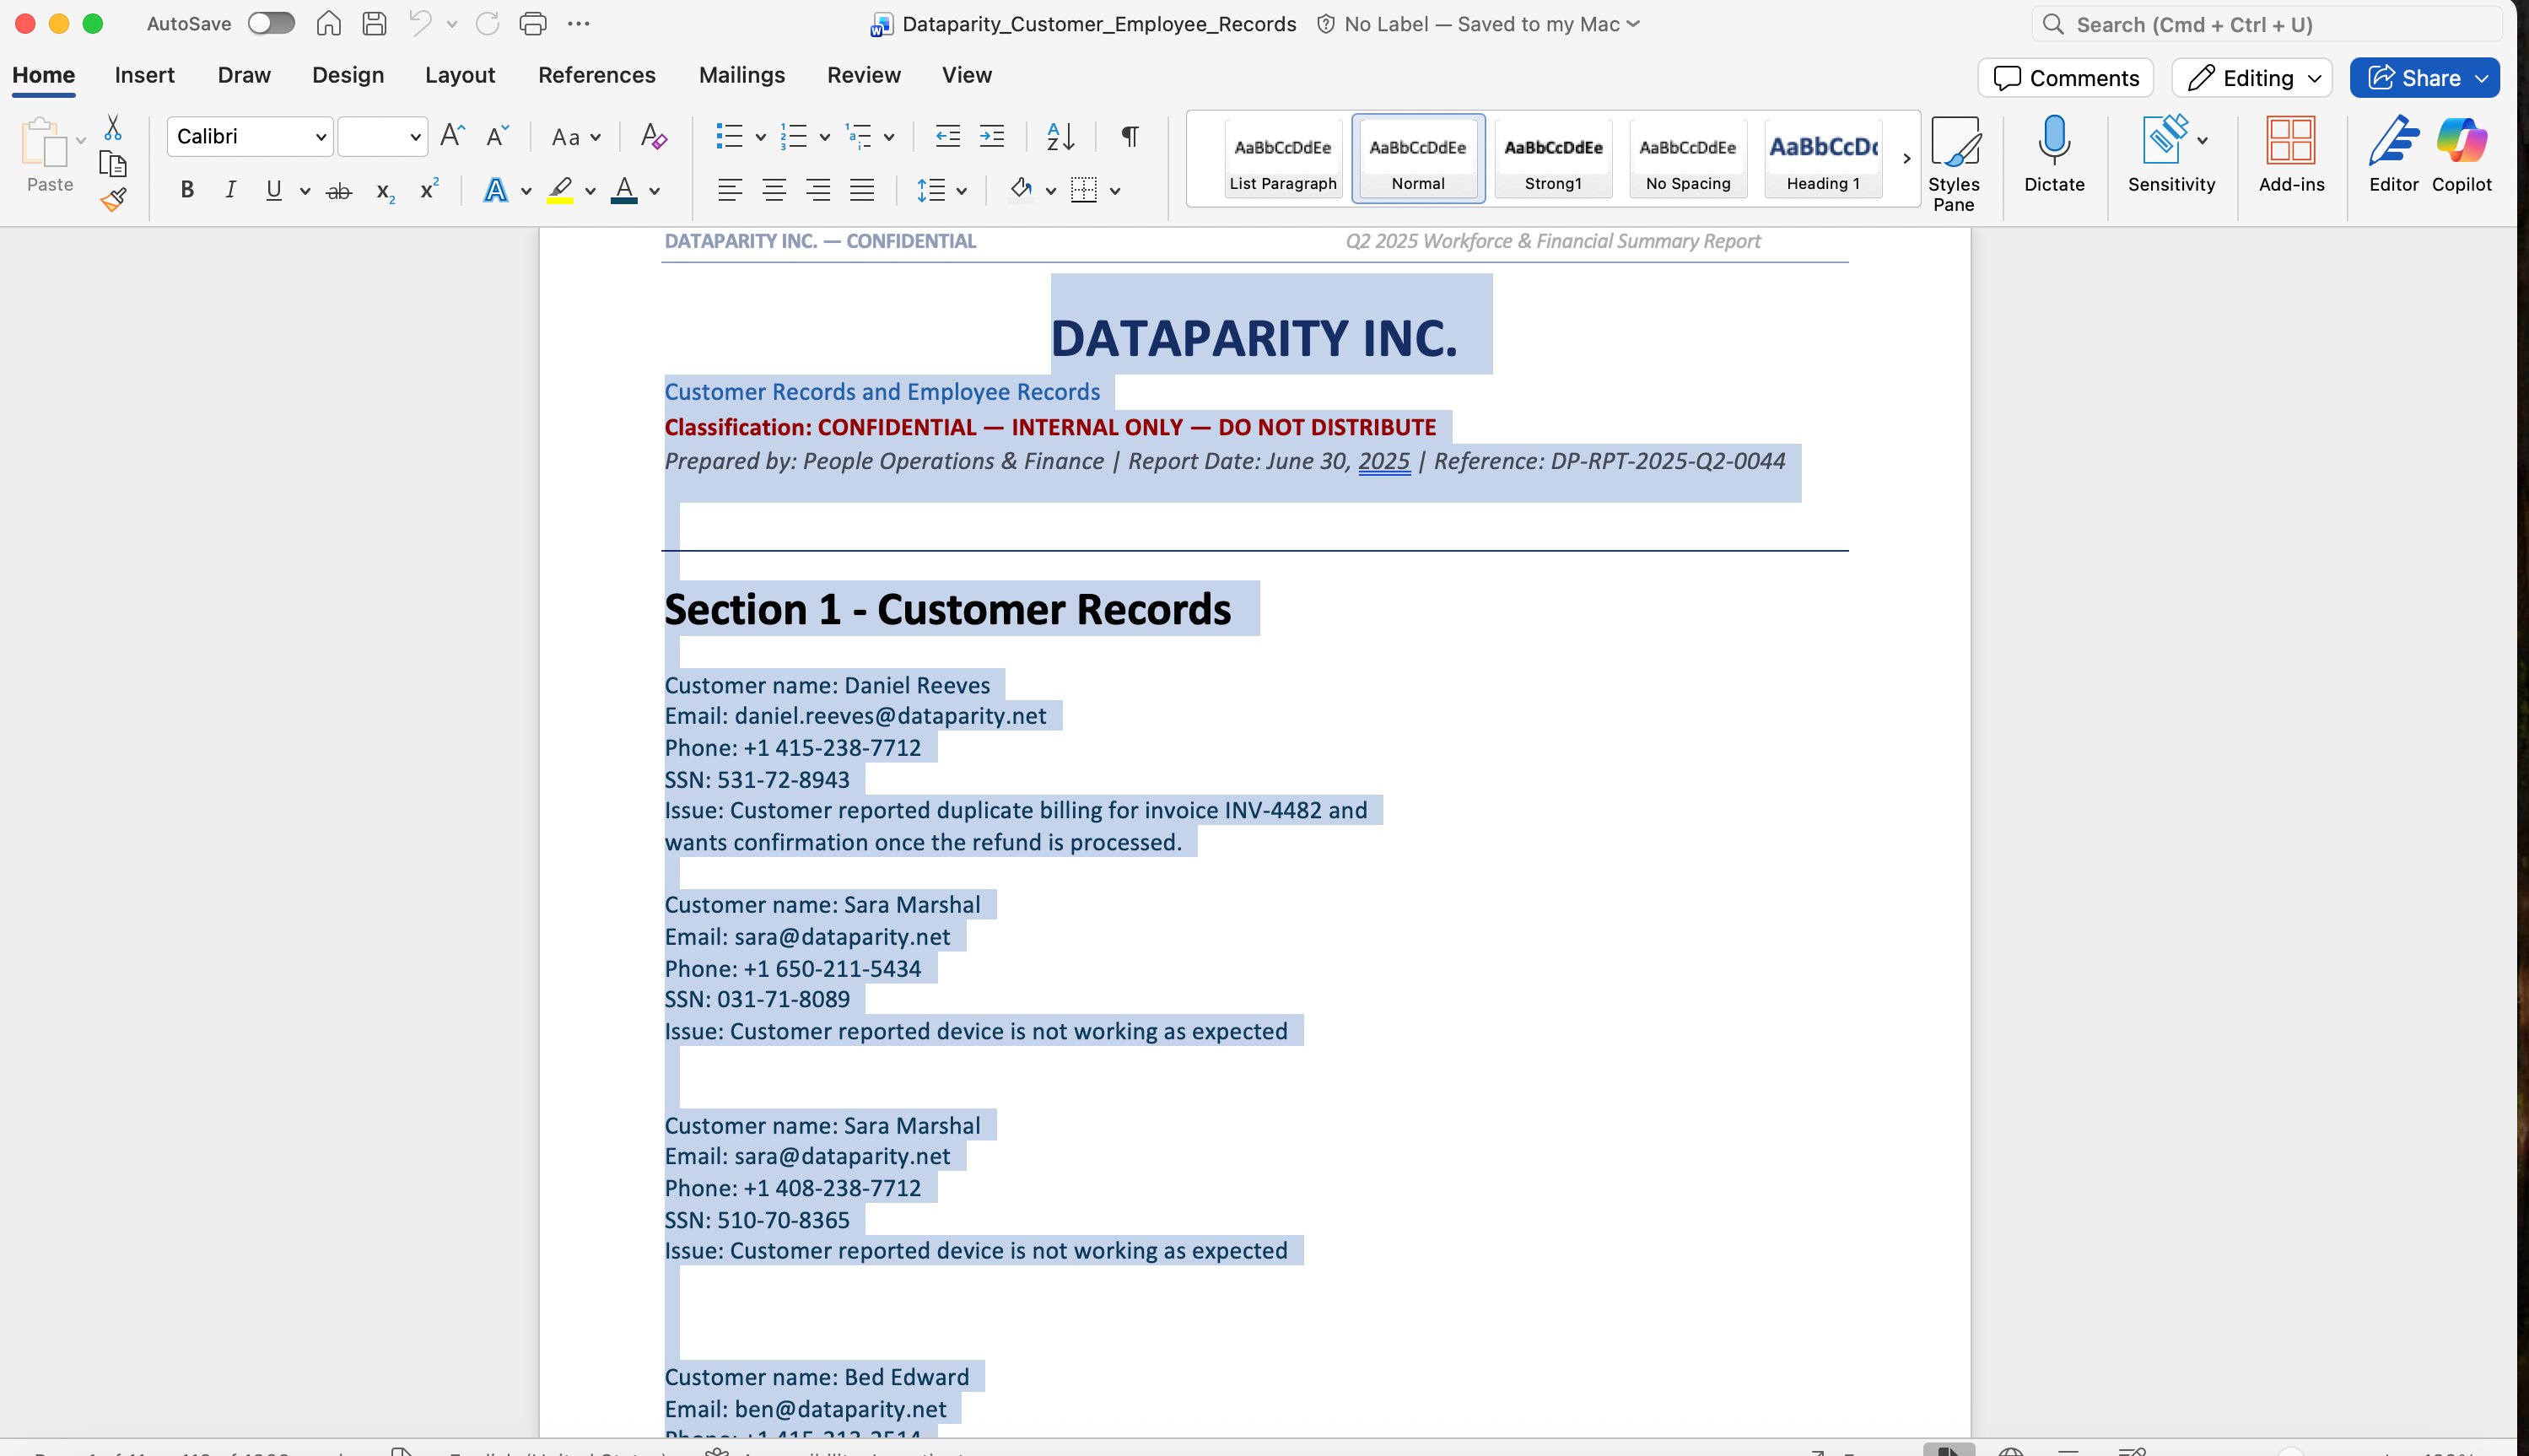Viewport: 2529px width, 1456px height.
Task: Start Dictate microphone
Action: pos(2054,154)
